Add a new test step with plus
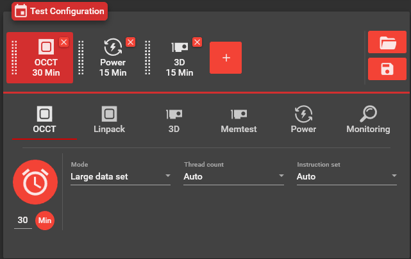Screen dimensions: 411x259 226,58
